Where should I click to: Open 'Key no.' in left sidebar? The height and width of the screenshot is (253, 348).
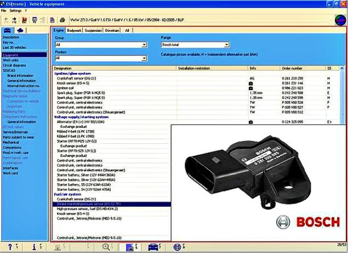click(x=8, y=42)
